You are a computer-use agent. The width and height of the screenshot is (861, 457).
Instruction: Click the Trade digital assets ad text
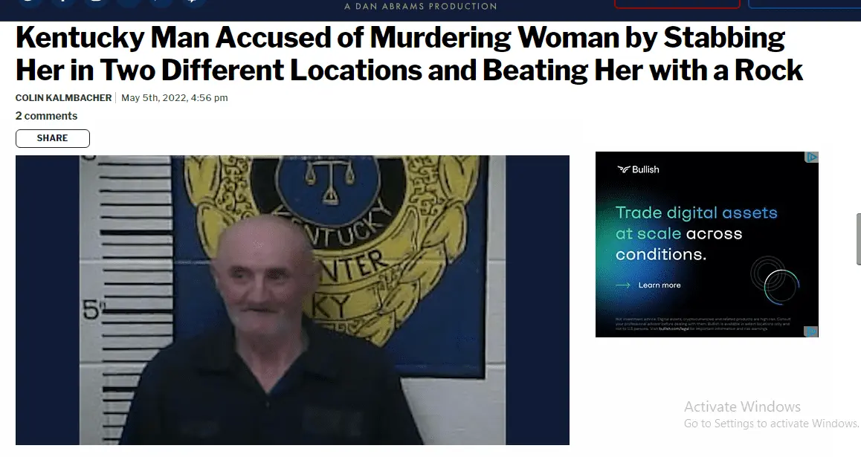point(696,233)
